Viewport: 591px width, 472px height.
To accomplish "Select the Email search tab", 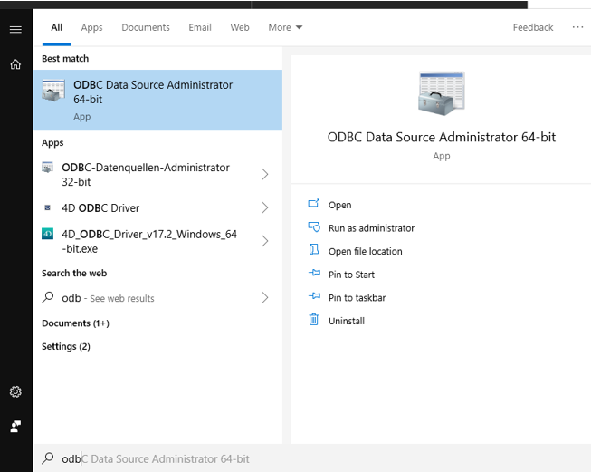I will coord(200,27).
